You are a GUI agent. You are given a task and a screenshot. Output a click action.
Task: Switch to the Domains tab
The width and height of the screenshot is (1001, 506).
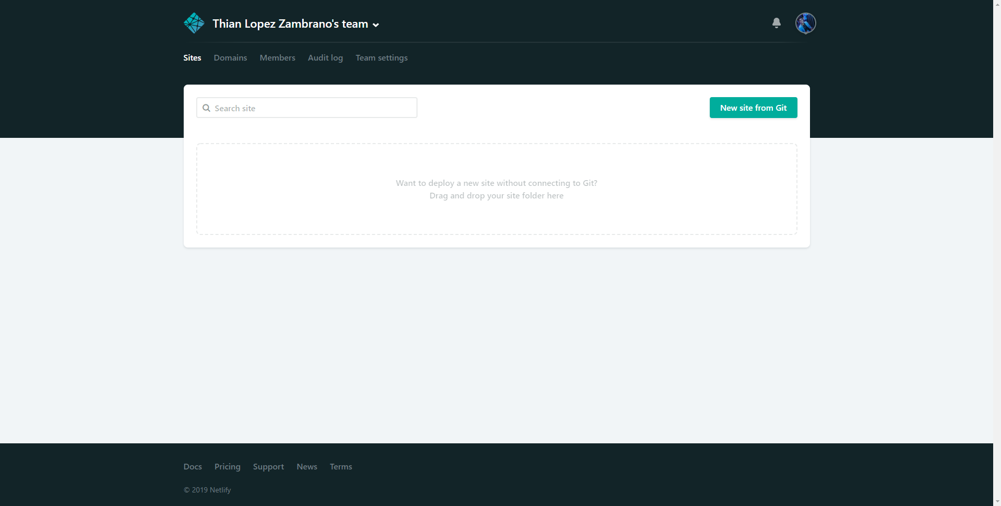click(230, 57)
